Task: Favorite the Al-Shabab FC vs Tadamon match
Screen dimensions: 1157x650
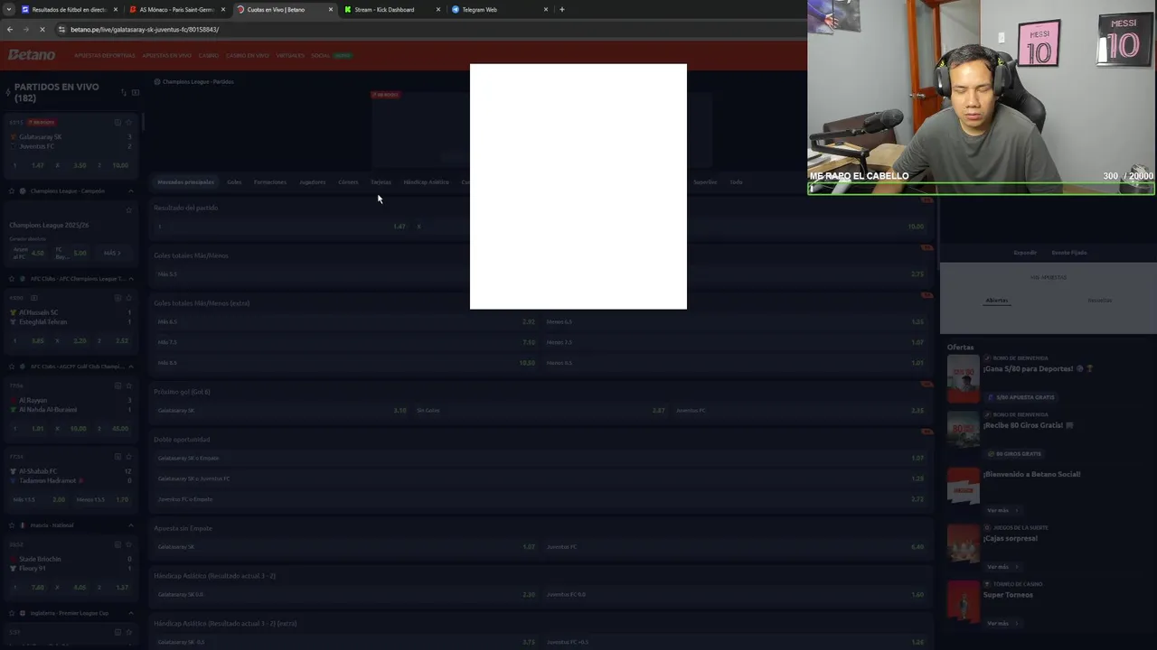Action: point(129,457)
